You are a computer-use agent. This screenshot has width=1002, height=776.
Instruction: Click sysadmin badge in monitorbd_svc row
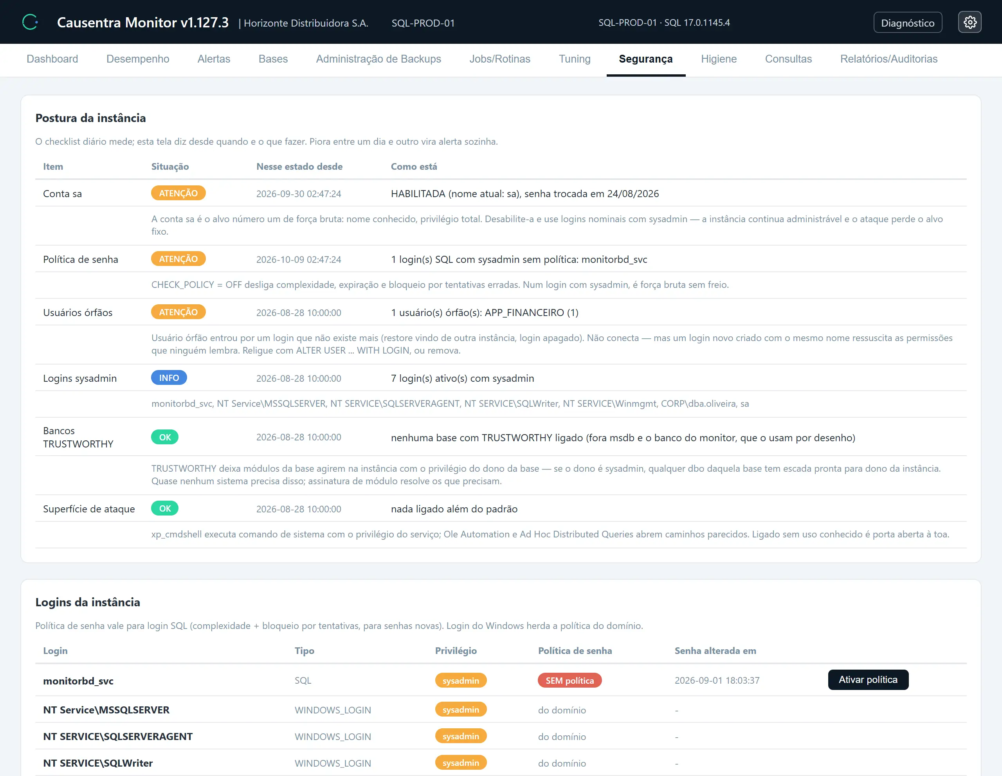coord(461,680)
